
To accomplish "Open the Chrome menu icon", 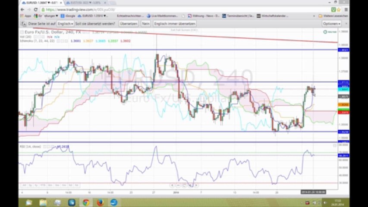I will tap(345, 9).
